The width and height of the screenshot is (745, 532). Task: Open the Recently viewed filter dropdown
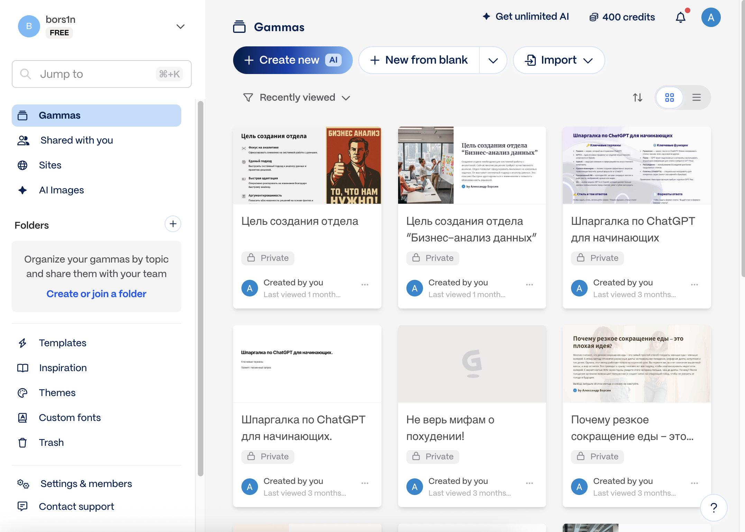click(297, 98)
